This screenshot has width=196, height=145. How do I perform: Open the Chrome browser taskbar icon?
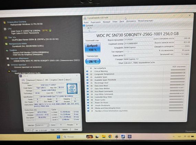coord(110,136)
